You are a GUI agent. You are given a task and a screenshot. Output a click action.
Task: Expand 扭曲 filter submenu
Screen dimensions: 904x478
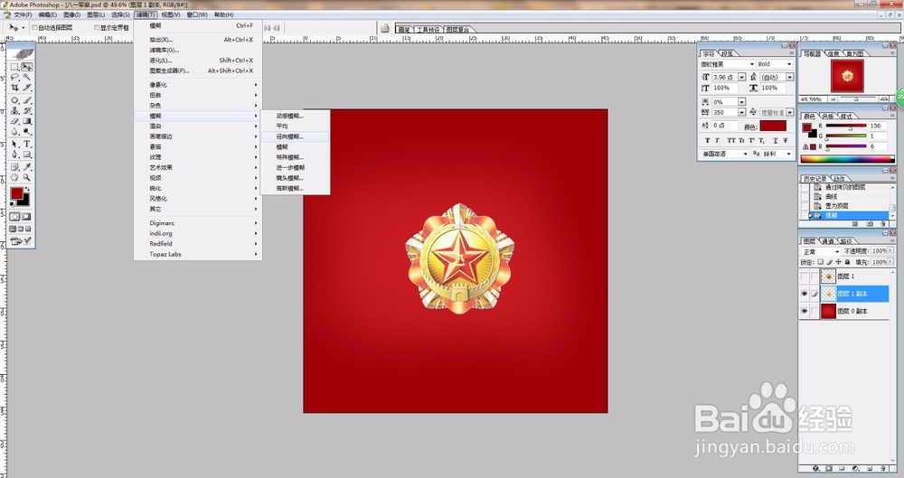198,95
